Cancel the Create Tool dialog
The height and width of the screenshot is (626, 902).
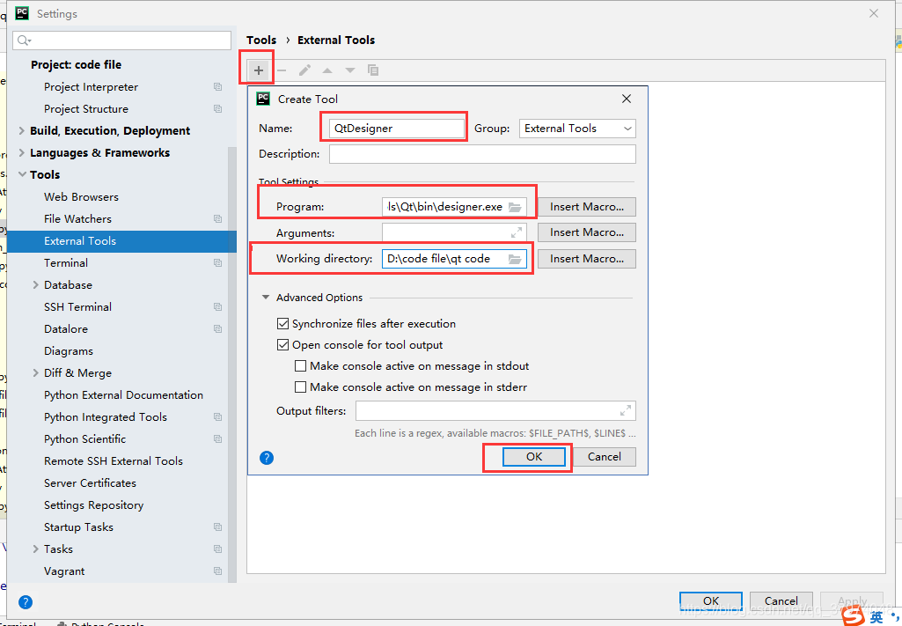click(x=604, y=457)
